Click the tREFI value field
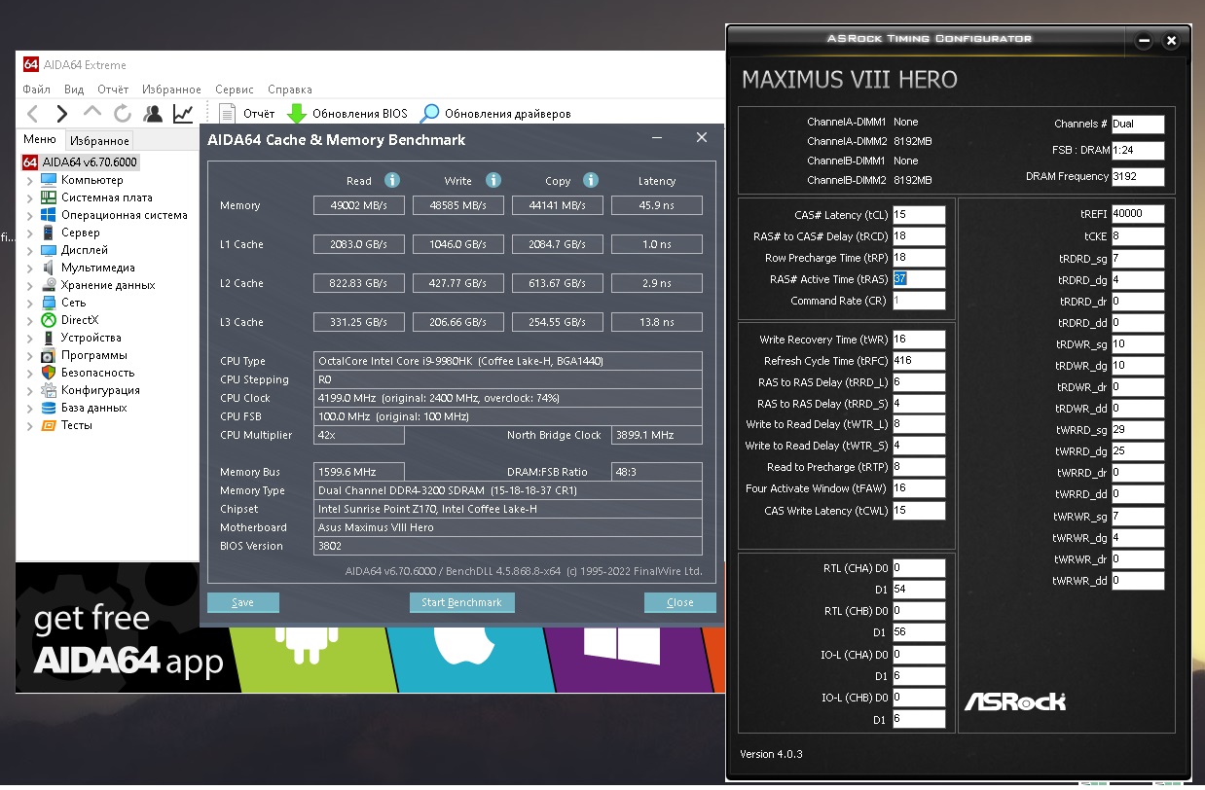This screenshot has height=790, width=1205. (x=1138, y=214)
